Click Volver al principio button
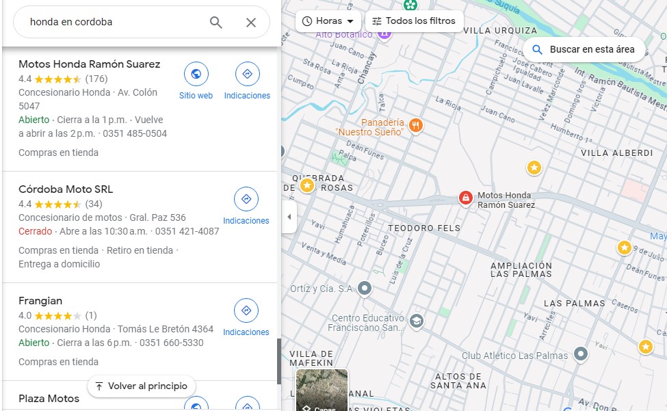Viewport: 667px width, 411px height. pos(141,386)
